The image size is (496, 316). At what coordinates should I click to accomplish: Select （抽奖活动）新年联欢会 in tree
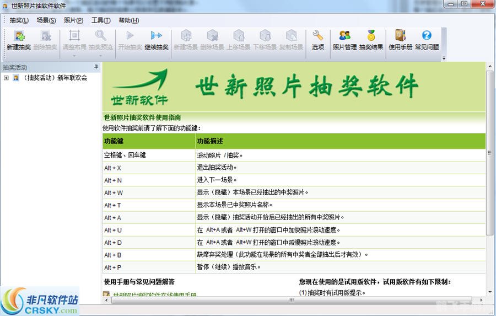point(55,78)
